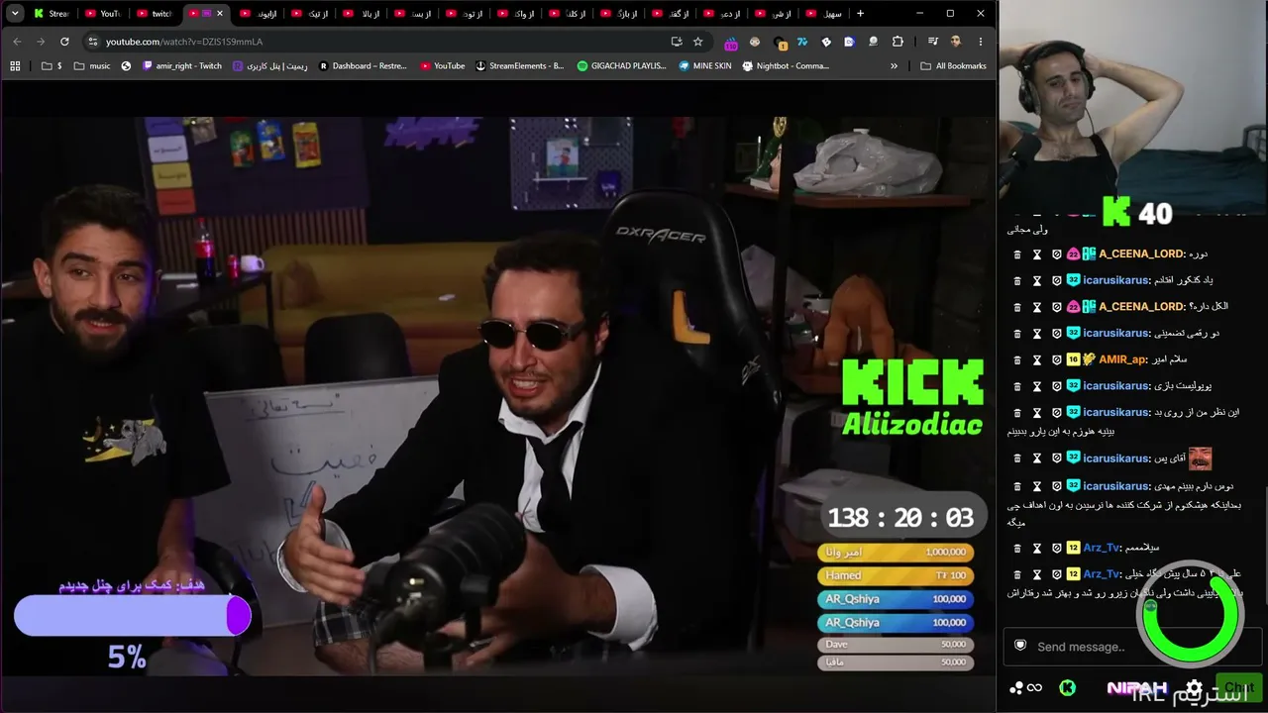1268x713 pixels.
Task: Delete icarusikarus's 'پوپولیست بازی' message
Action: (x=1017, y=386)
